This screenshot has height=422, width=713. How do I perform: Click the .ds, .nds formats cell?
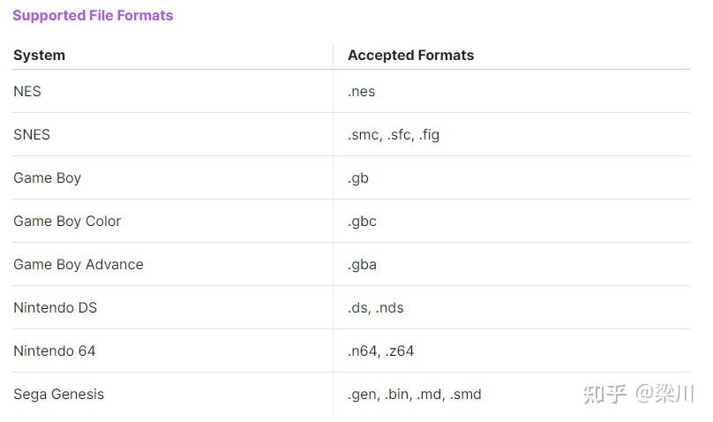[x=376, y=307]
